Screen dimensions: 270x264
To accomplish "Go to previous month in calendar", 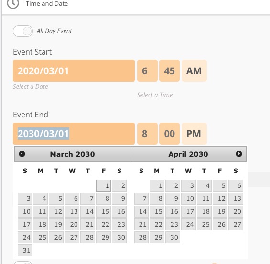I will point(22,154).
